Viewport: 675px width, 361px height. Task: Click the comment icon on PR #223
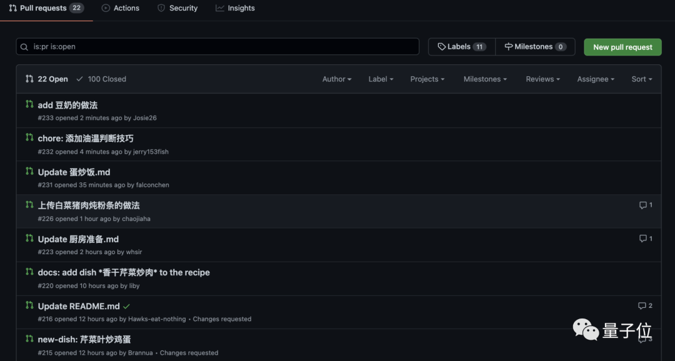[x=642, y=239]
